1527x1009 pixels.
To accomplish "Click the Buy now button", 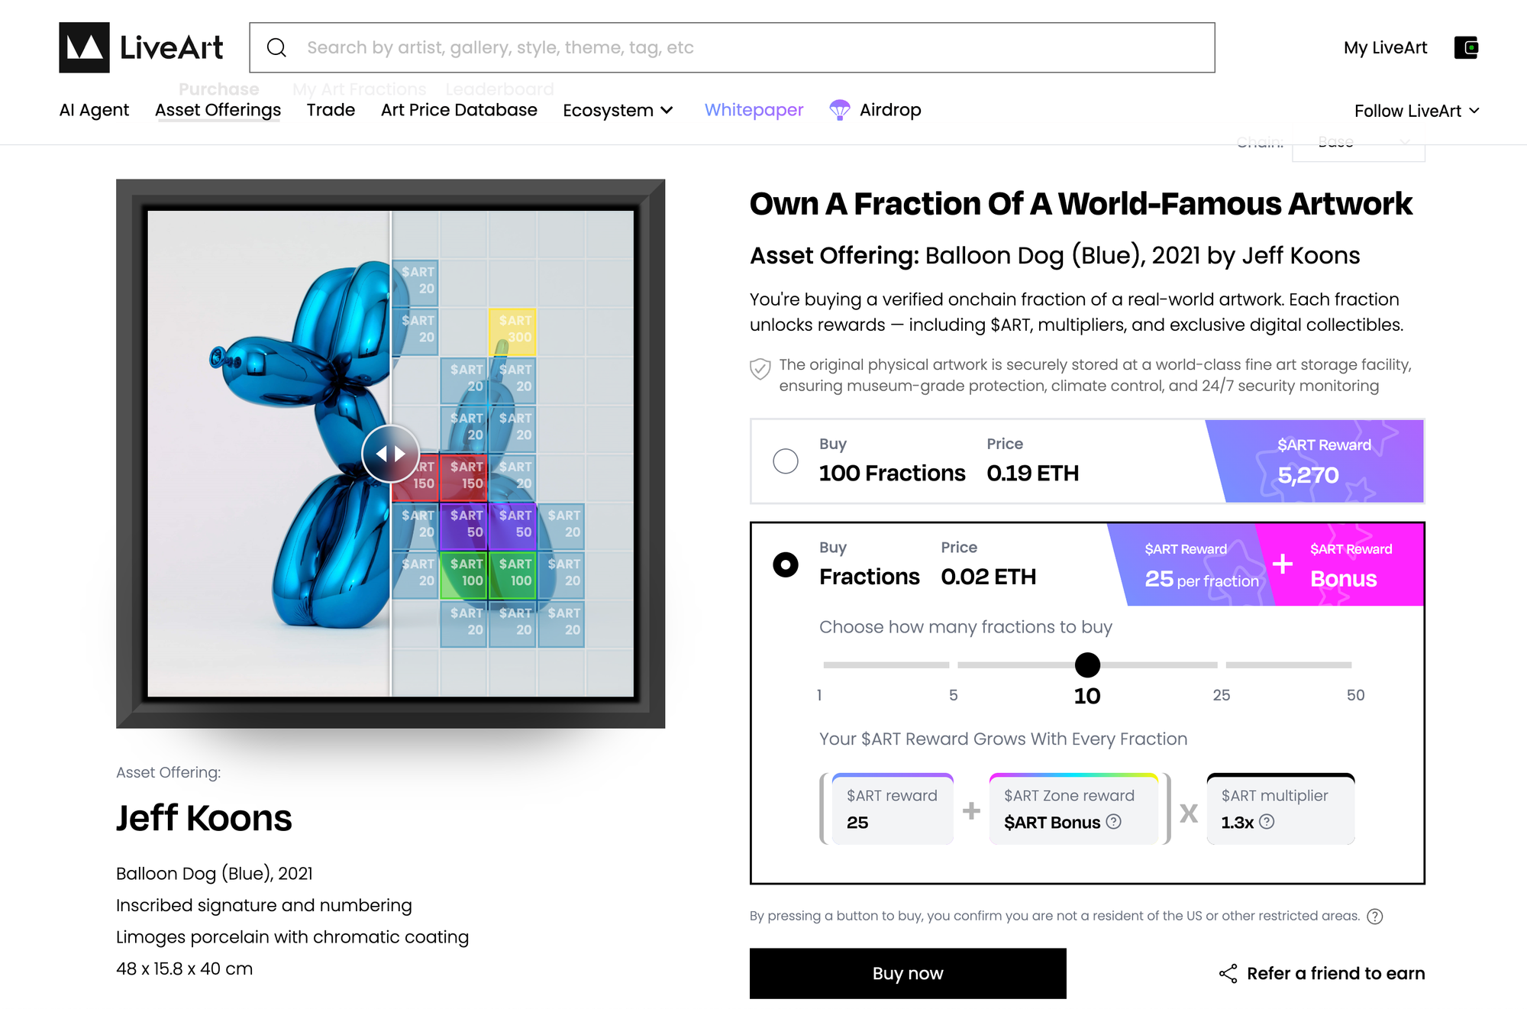I will click(908, 973).
